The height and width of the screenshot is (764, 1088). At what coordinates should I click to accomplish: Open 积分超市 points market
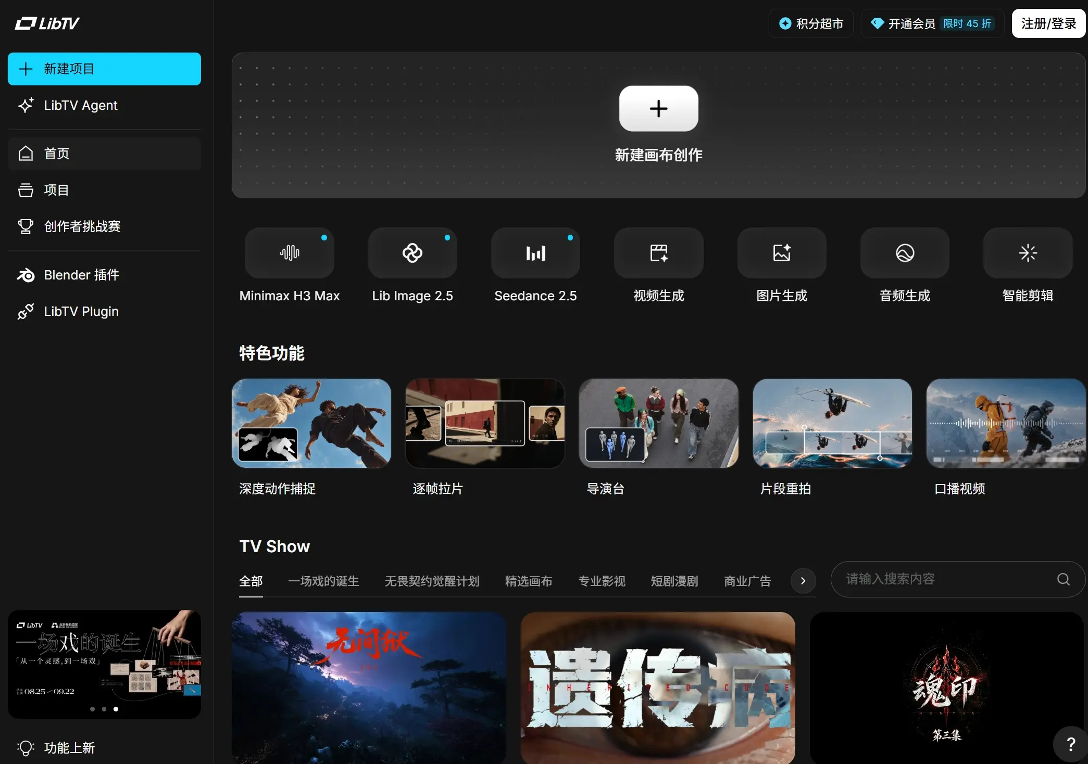click(x=811, y=23)
